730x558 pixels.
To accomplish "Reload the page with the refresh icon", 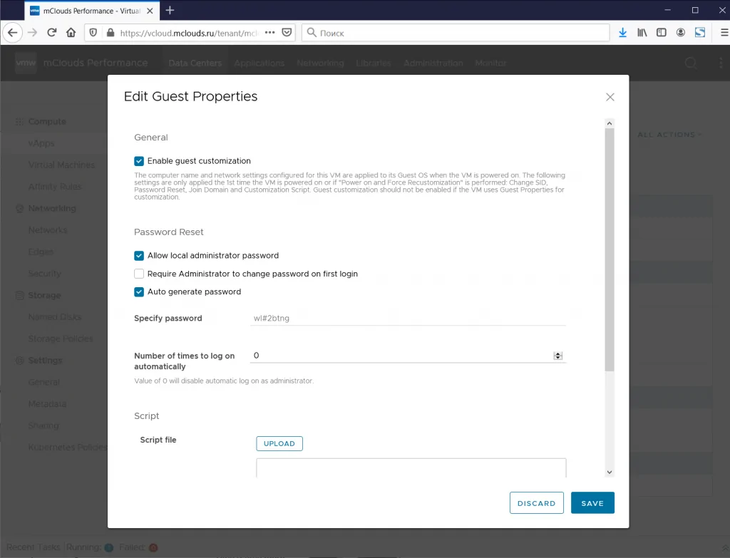I will (x=51, y=33).
